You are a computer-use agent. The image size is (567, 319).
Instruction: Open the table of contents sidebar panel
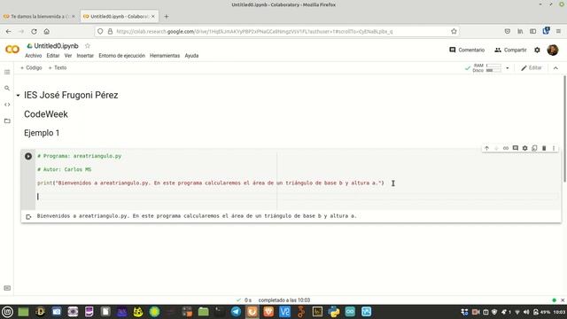[7, 72]
